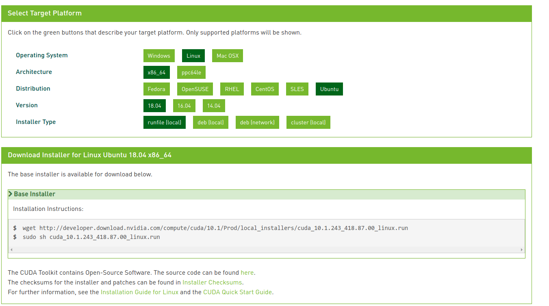Open the CUDA Quick Start Guide link
The image size is (549, 306).
[x=238, y=292]
